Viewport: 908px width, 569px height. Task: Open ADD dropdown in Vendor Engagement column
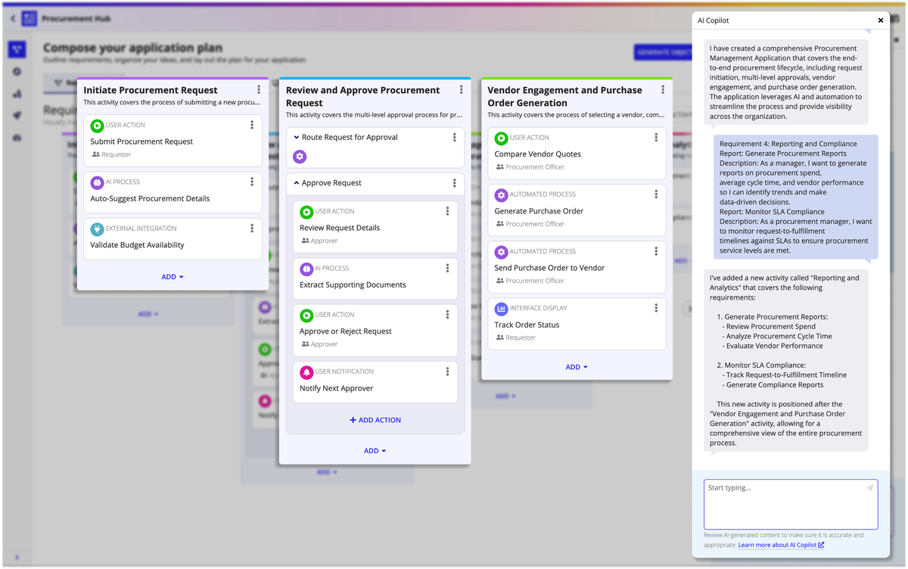tap(577, 367)
